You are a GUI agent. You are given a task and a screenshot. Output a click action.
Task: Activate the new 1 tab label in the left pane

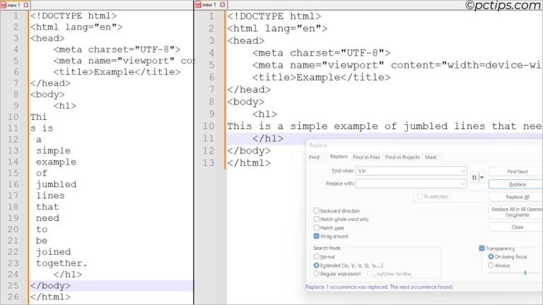pos(14,5)
